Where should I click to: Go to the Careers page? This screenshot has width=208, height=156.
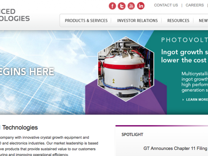195,5
